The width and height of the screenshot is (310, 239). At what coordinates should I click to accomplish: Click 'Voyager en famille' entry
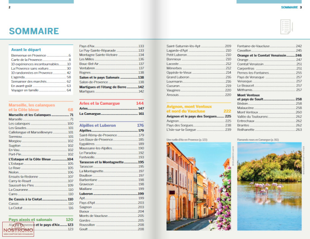pos(41,90)
